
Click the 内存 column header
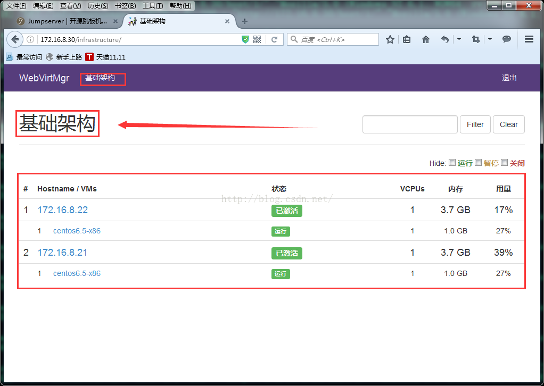click(x=456, y=189)
